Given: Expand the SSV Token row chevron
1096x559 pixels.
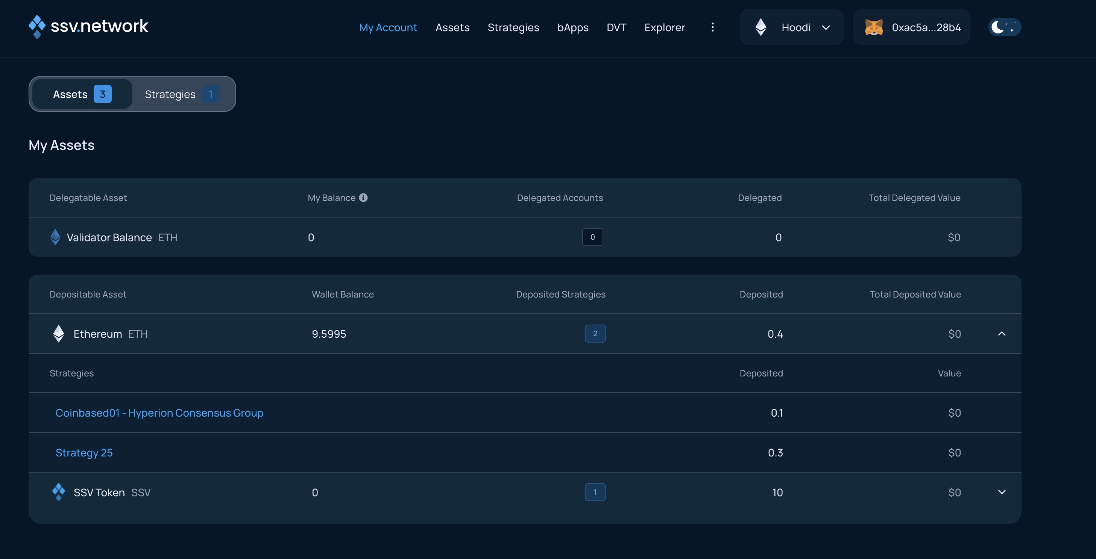Looking at the screenshot, I should point(1002,492).
